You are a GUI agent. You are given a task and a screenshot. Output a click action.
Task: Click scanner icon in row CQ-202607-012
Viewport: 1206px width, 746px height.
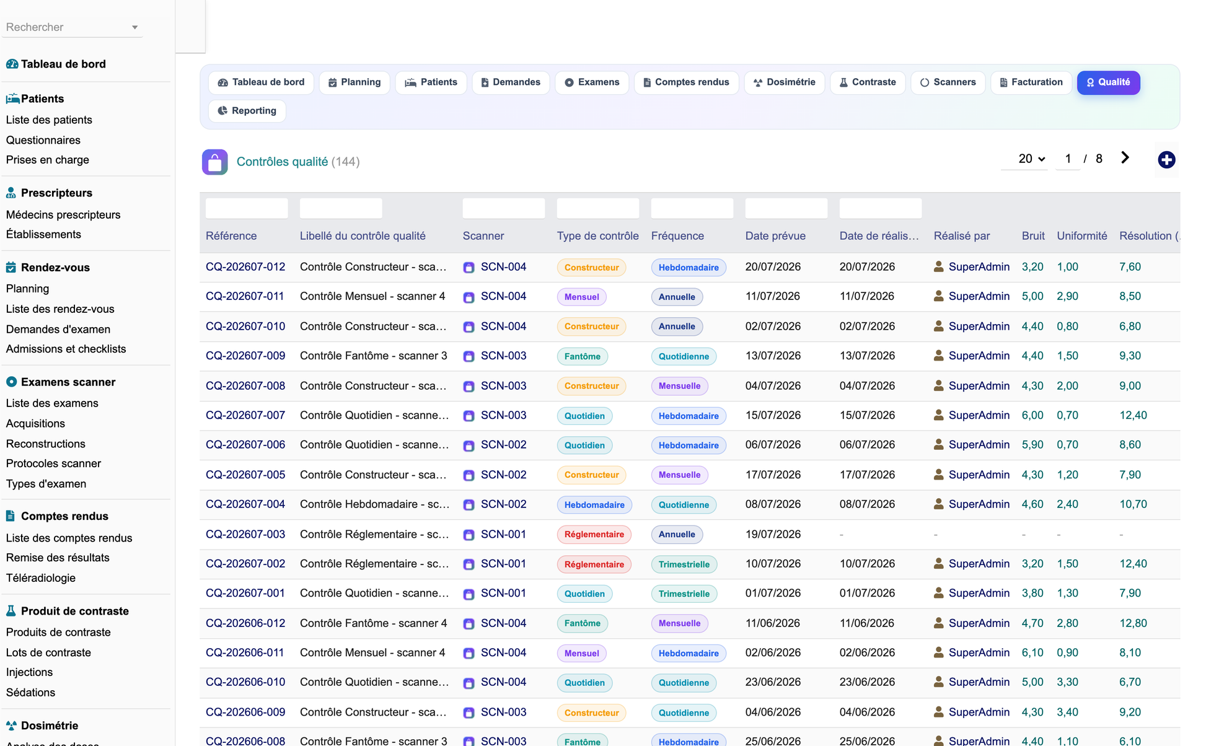(x=469, y=268)
